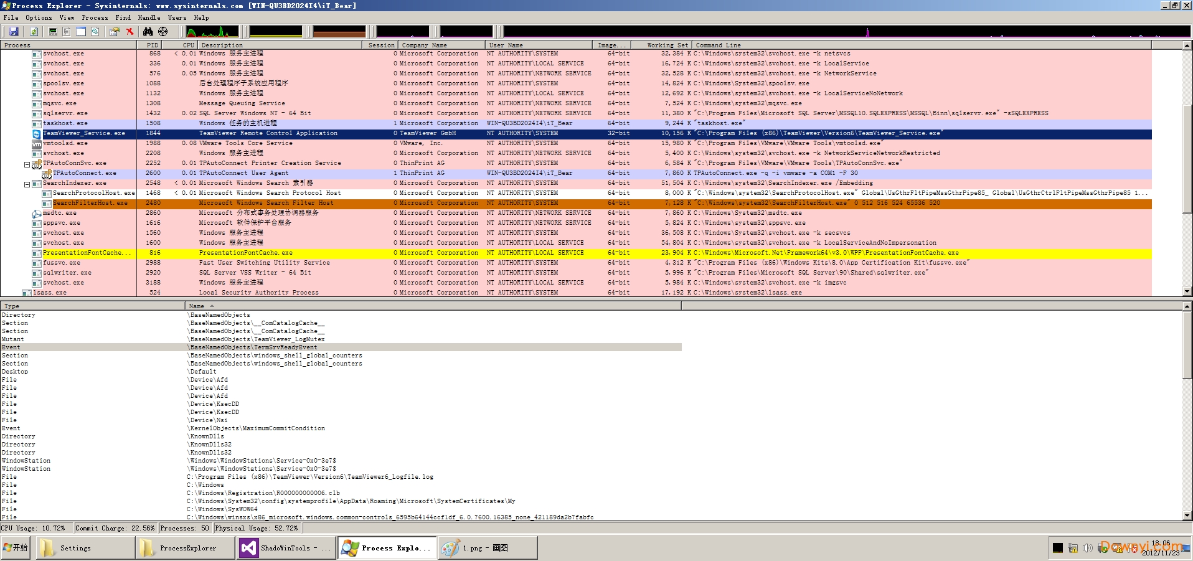Screen dimensions: 1193x561
Task: Toggle the Show Process Tree toolbar button
Action: point(66,31)
